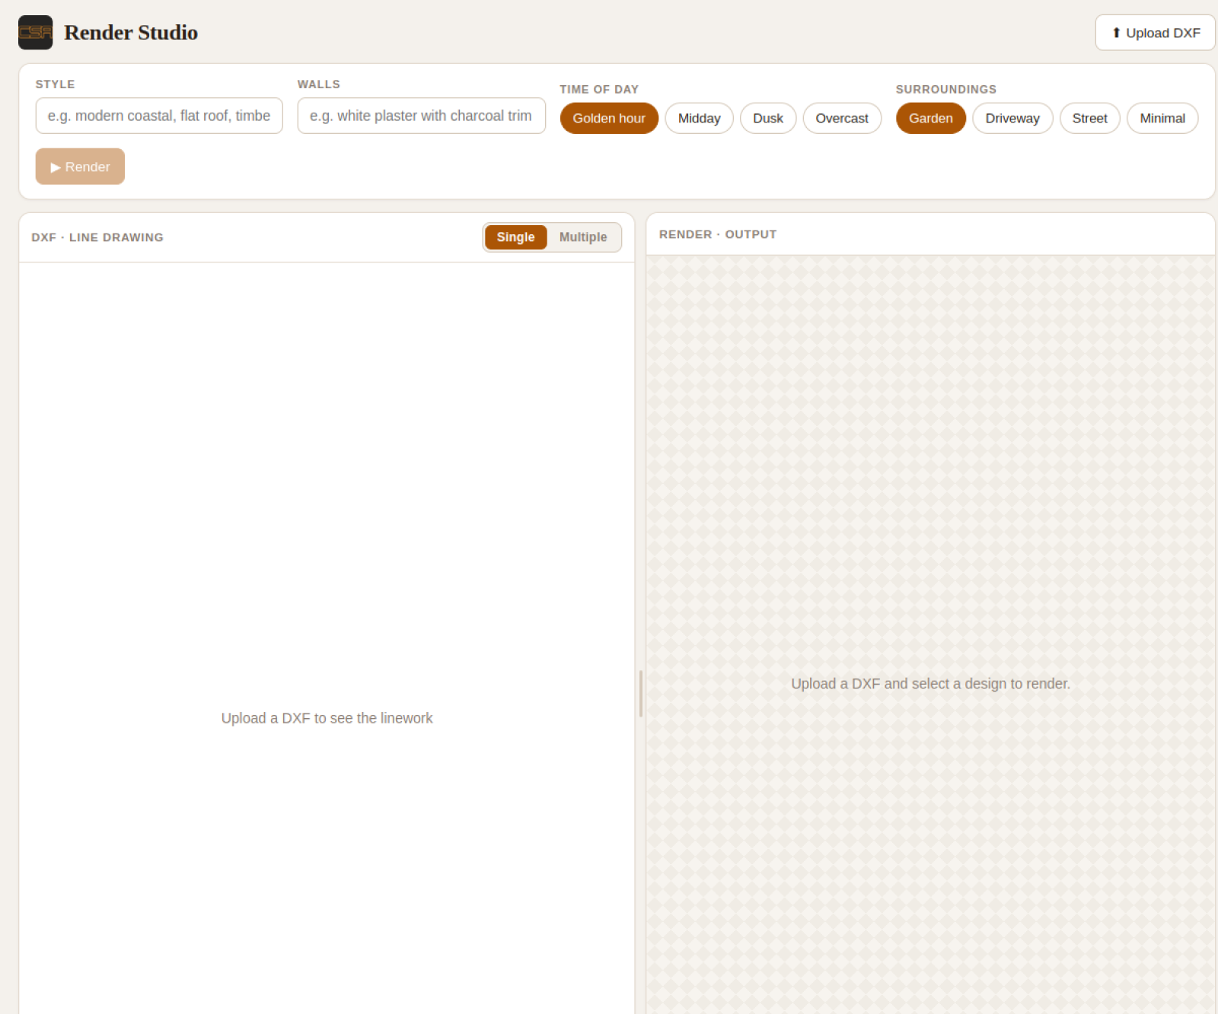Click the CSR logo icon

pyautogui.click(x=35, y=32)
